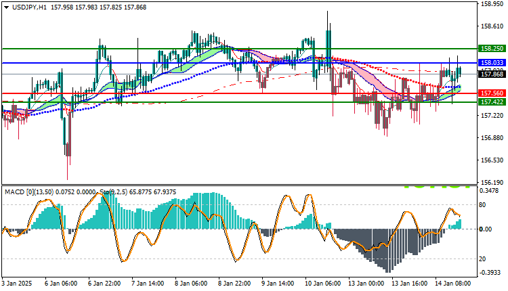Click the 158.610 price scale value

pos(492,26)
